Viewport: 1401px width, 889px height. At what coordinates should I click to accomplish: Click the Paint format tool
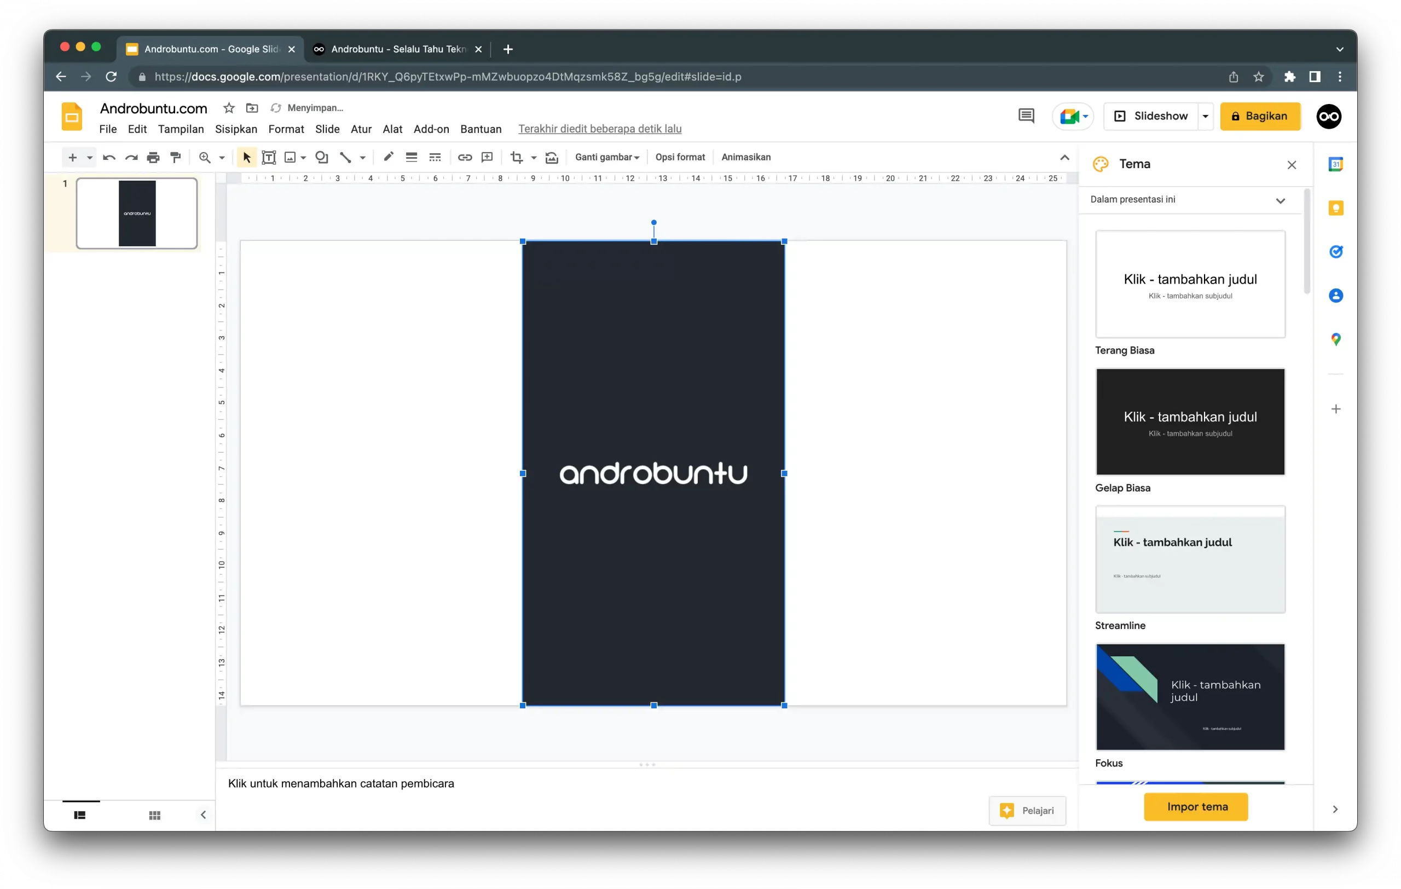pyautogui.click(x=176, y=157)
